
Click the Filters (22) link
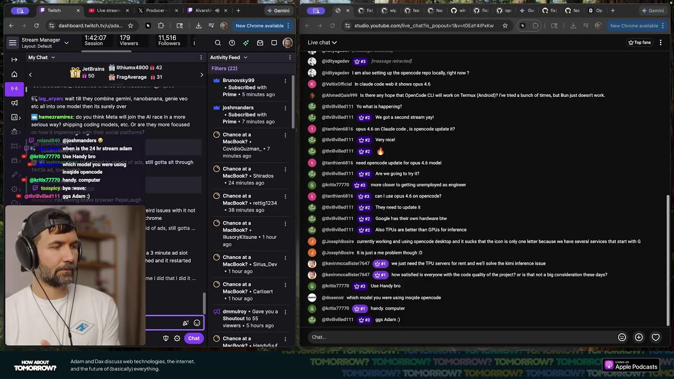click(224, 68)
